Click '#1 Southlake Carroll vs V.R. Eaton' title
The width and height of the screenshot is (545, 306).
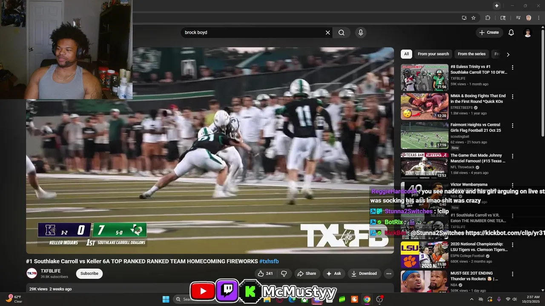(478, 218)
